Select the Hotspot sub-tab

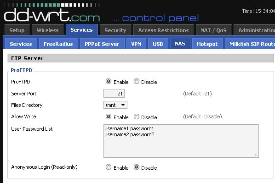[x=207, y=44]
